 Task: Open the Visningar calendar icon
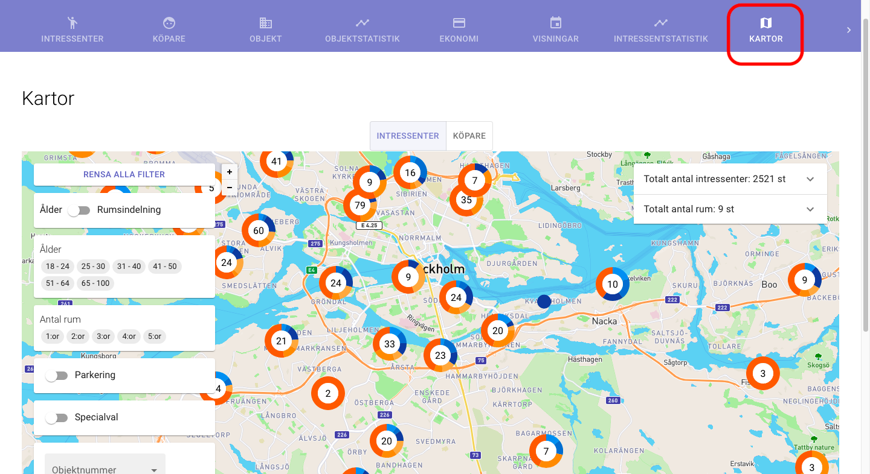[x=556, y=23]
